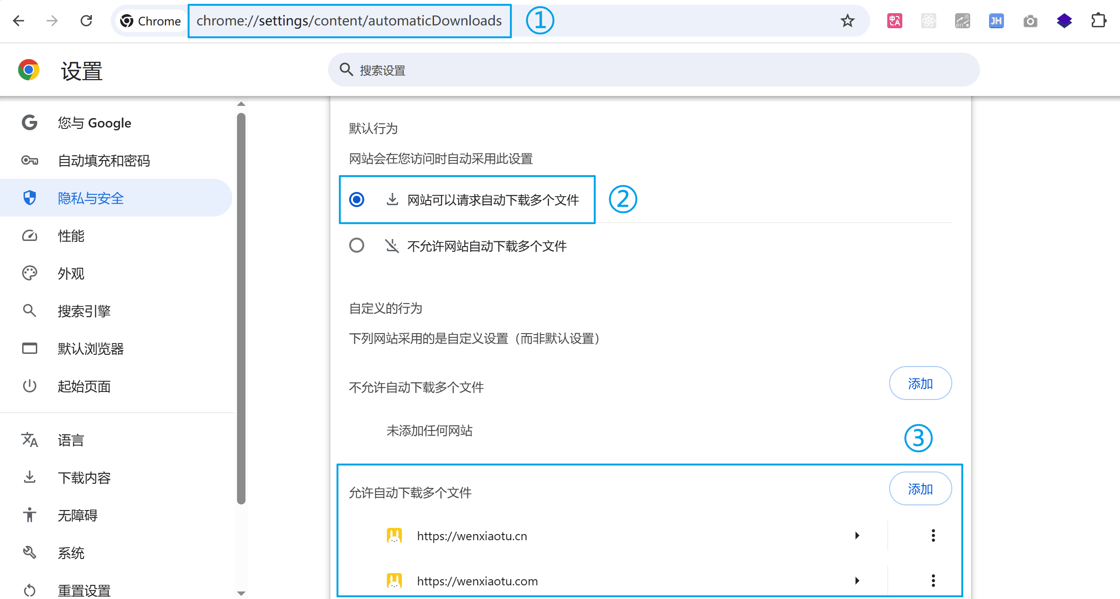Choose 不允许网站自动下载多个文件
Viewport: 1120px width, 599px height.
coord(357,245)
